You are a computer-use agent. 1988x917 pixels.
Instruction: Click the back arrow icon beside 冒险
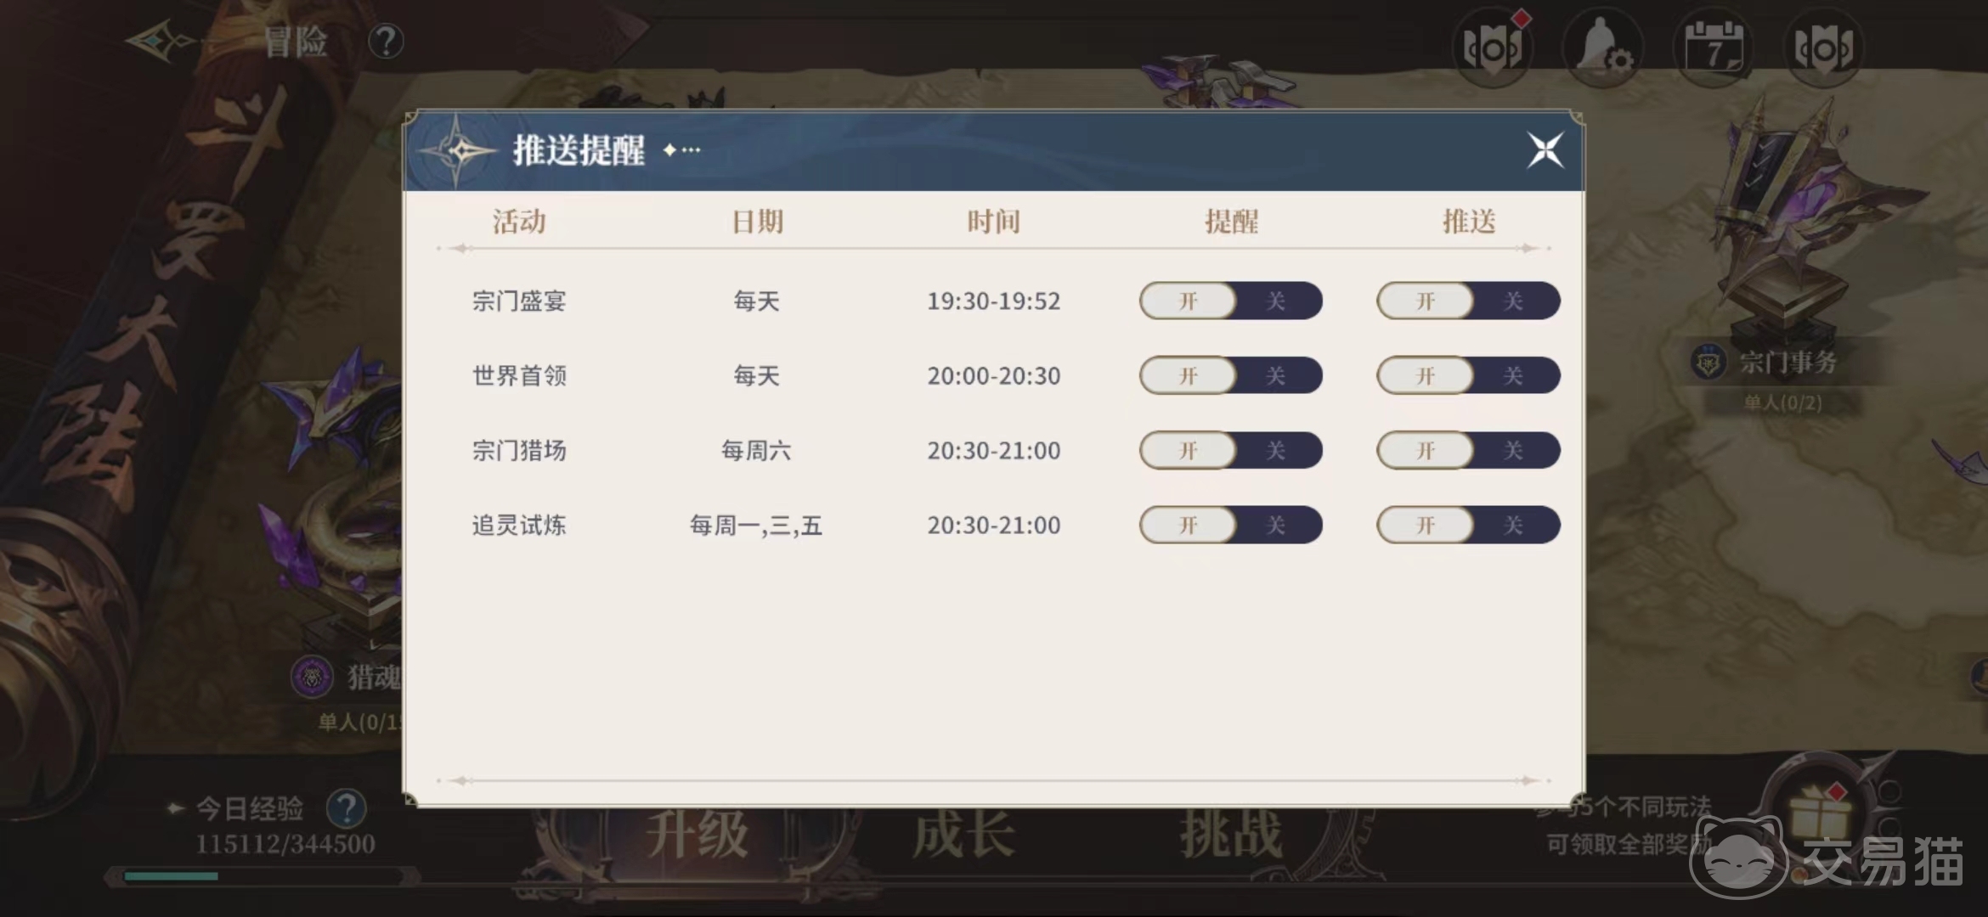[160, 41]
